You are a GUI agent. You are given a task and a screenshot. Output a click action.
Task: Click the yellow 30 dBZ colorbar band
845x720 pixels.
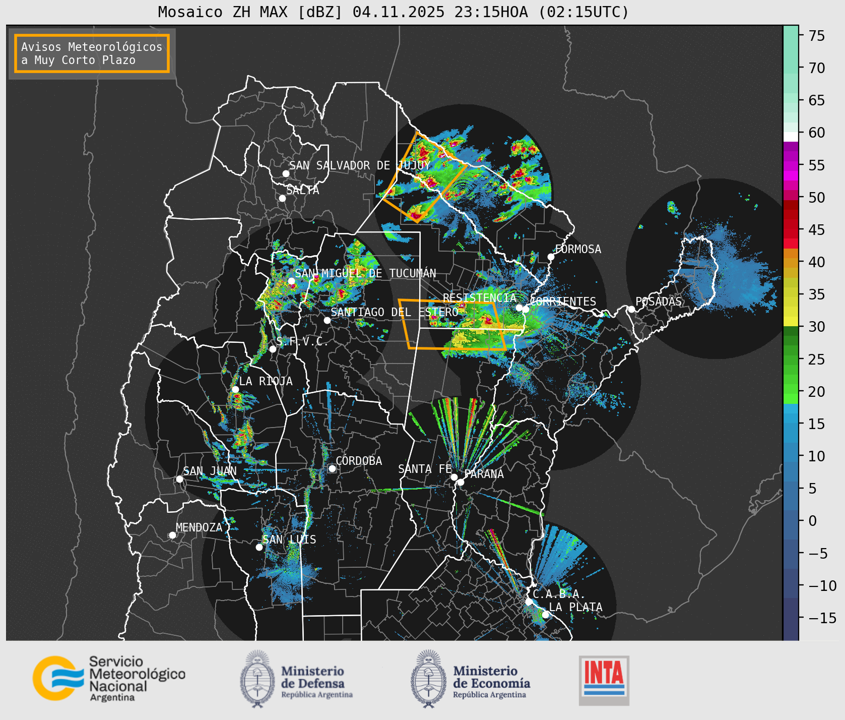coord(791,321)
